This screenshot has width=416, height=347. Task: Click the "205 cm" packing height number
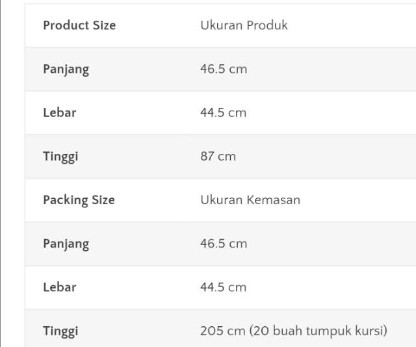click(x=222, y=331)
